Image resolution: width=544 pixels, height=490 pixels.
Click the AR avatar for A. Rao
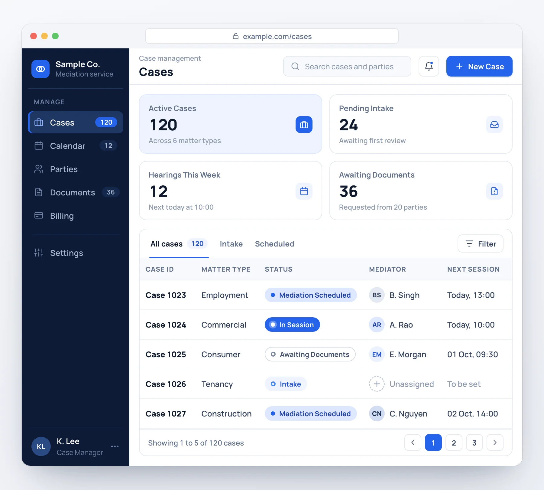[377, 325]
